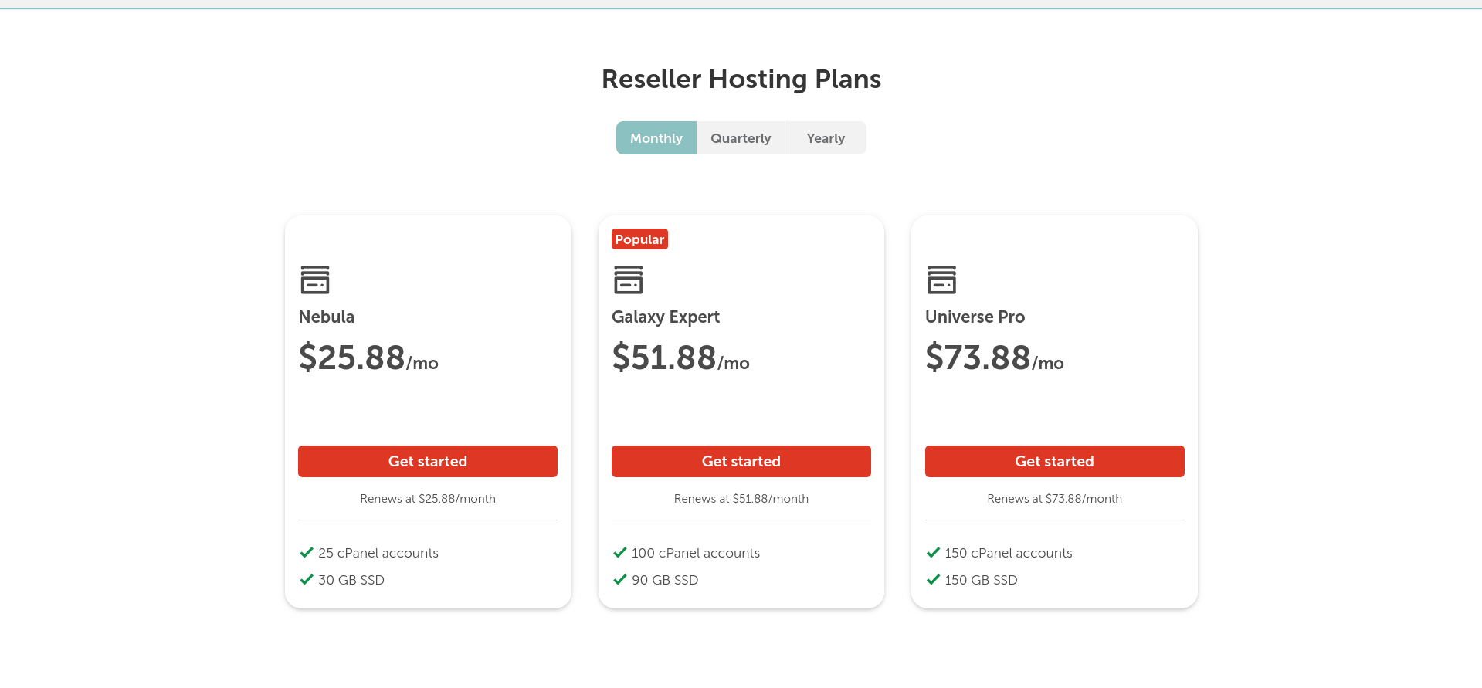Click the Universe Pro plan name

pos(975,317)
